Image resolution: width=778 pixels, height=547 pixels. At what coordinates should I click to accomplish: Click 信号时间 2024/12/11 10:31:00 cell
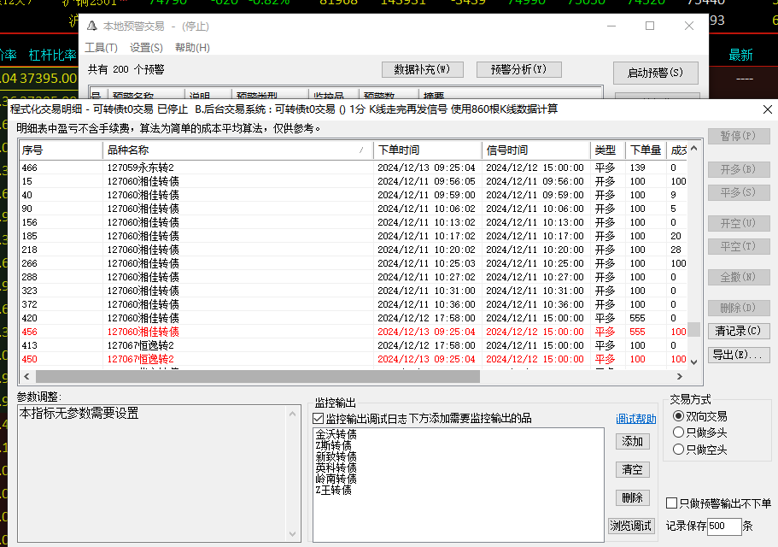pyautogui.click(x=535, y=291)
